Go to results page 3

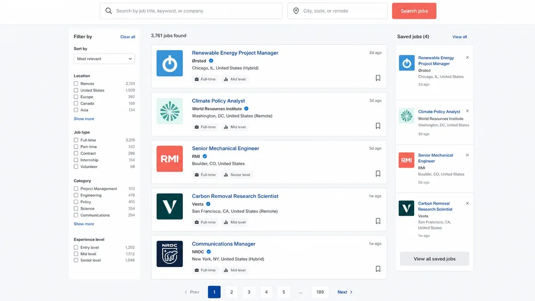point(249,292)
